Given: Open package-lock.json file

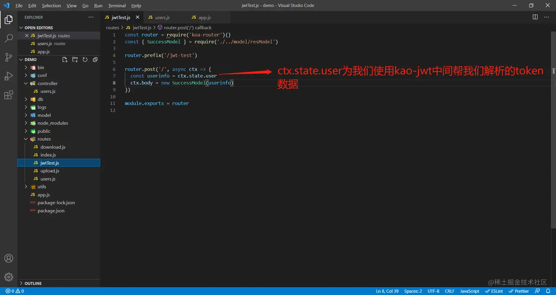Looking at the screenshot, I should click(59, 203).
